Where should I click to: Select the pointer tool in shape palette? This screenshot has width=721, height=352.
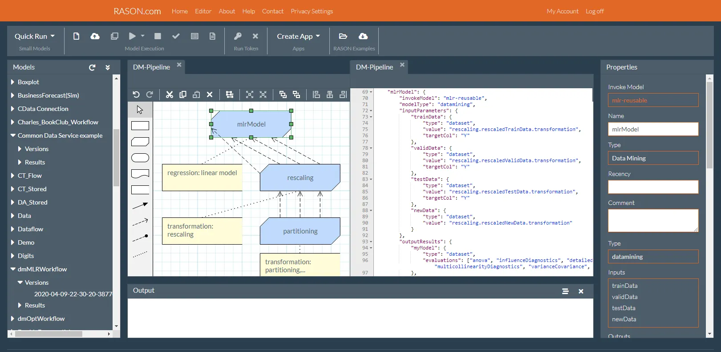(x=140, y=110)
